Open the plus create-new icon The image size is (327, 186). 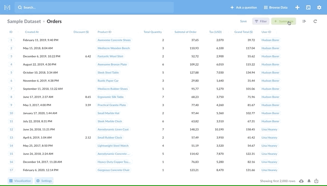click(297, 8)
